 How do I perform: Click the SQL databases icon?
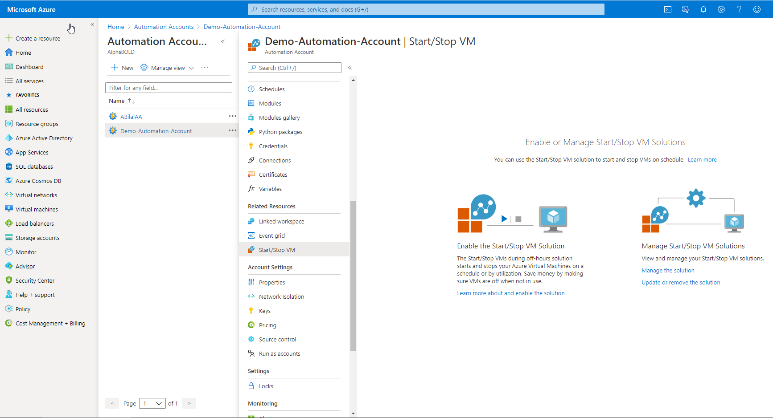click(8, 166)
